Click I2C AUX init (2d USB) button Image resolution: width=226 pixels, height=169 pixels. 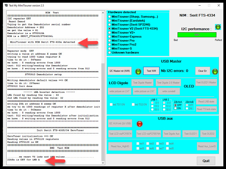click(120, 123)
